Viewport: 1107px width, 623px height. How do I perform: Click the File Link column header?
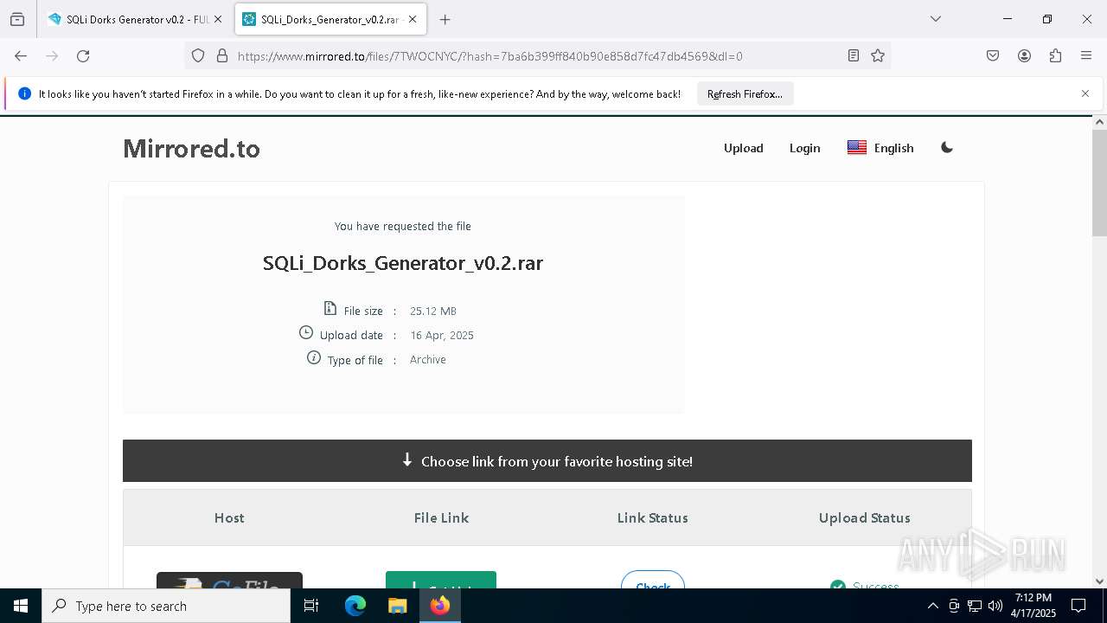(441, 517)
